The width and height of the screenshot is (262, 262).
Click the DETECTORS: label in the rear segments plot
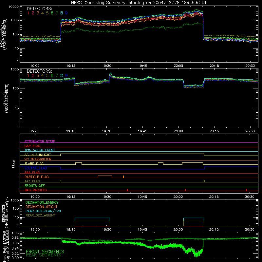(x=39, y=71)
